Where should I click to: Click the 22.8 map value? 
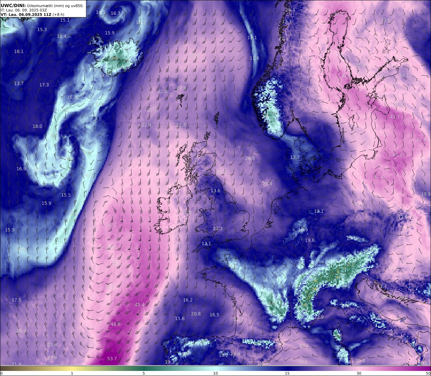pyautogui.click(x=181, y=125)
